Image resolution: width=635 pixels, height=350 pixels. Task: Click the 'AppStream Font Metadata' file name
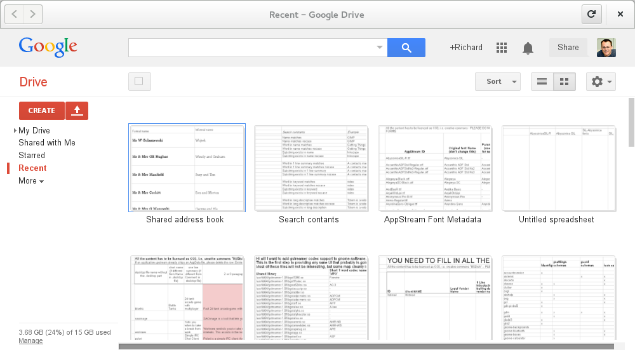coord(432,220)
